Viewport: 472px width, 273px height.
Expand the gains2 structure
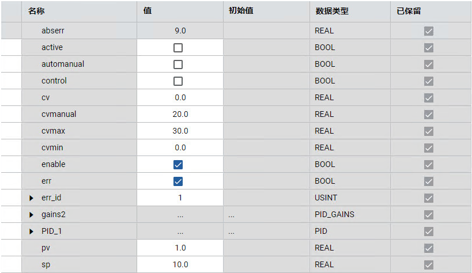pos(32,215)
